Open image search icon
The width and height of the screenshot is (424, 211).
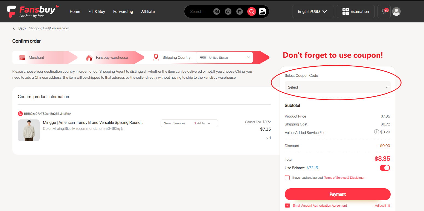pyautogui.click(x=262, y=11)
